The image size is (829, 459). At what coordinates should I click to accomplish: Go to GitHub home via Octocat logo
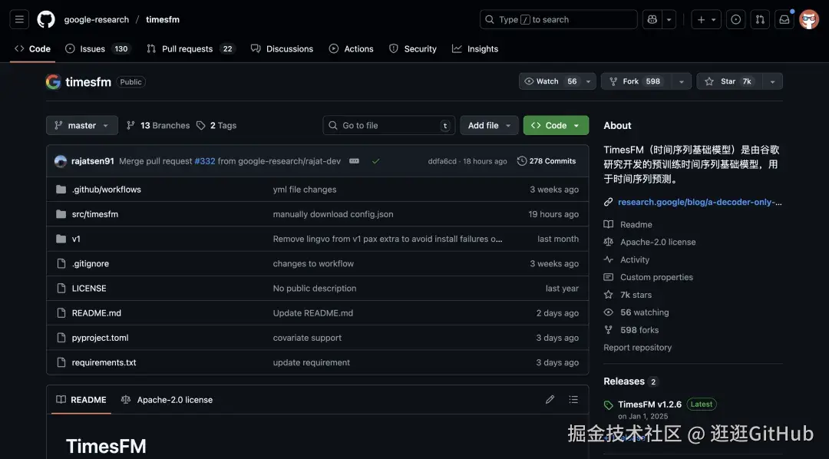(x=46, y=19)
